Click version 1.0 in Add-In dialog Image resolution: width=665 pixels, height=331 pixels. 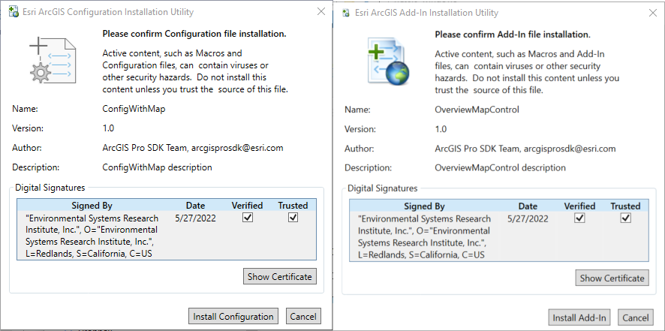tap(441, 129)
